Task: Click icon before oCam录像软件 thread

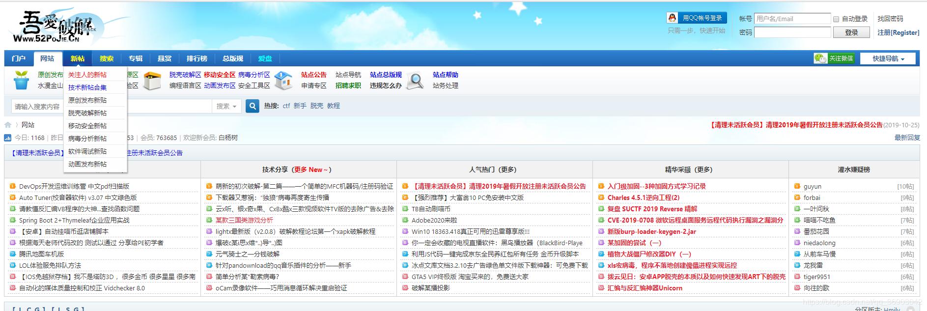Action: click(x=209, y=288)
